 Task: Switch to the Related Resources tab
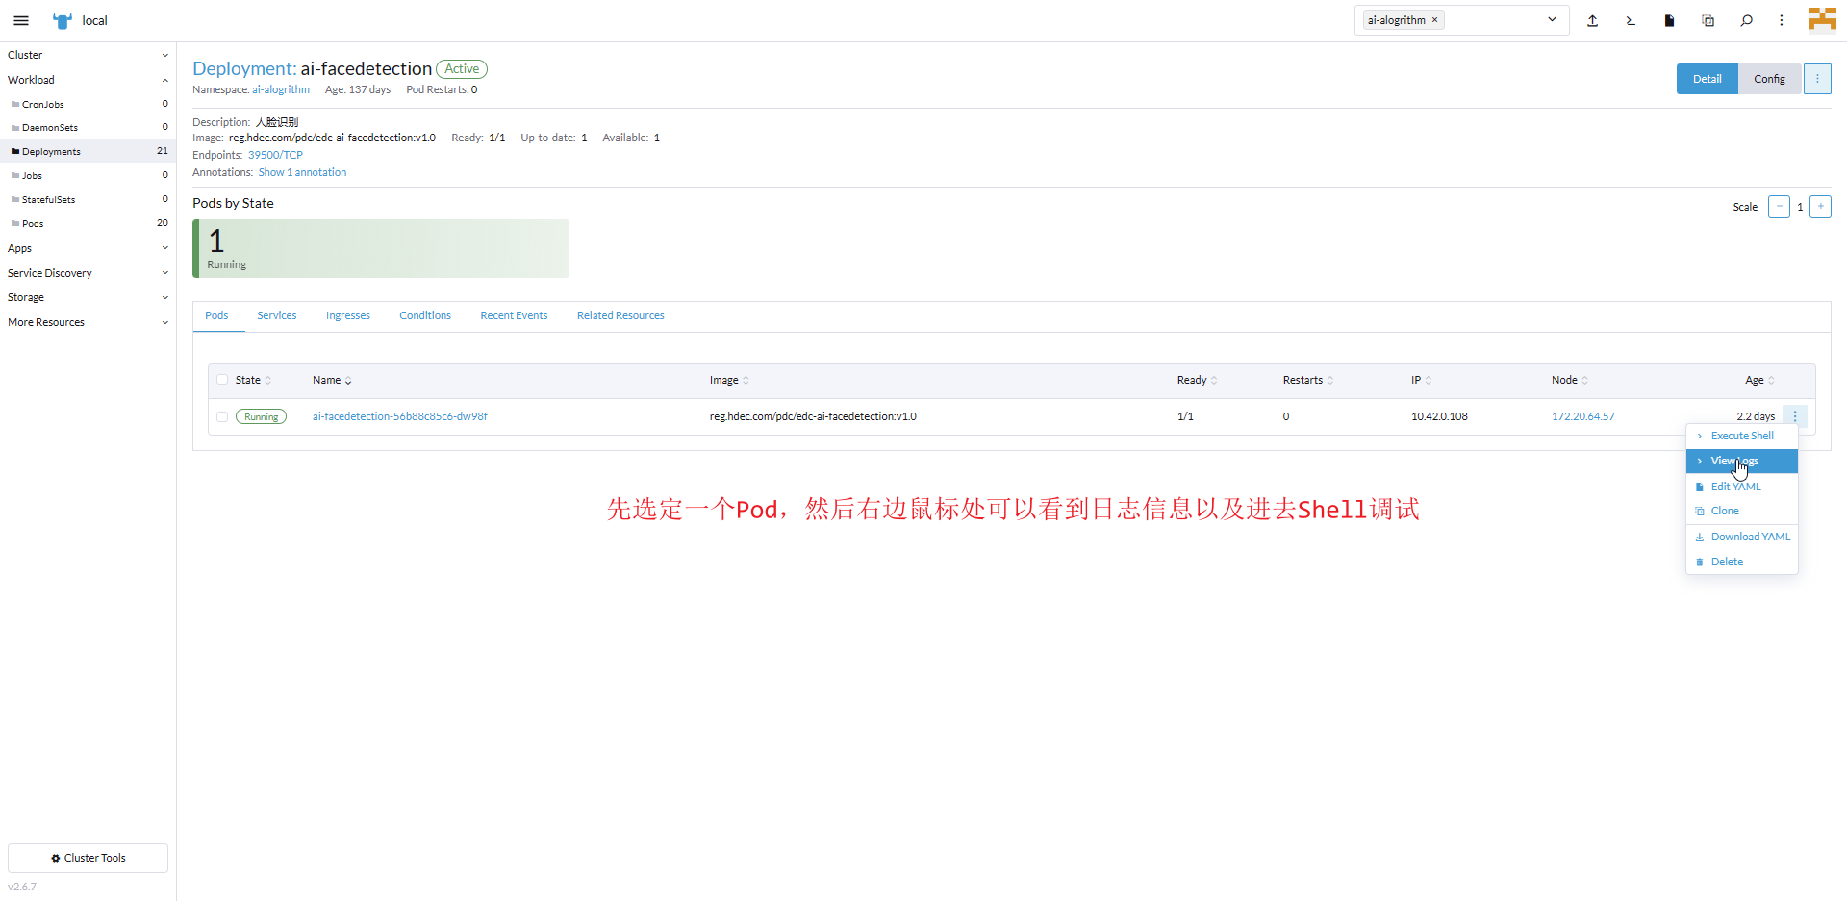620,315
